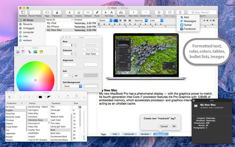
Task: Choose Twitter from the share menu
Action: tap(187, 25)
